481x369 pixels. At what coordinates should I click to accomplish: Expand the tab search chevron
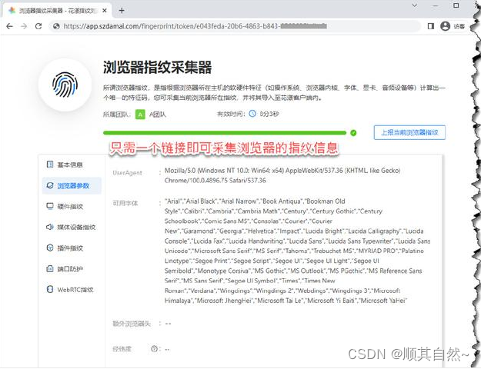[415, 5]
